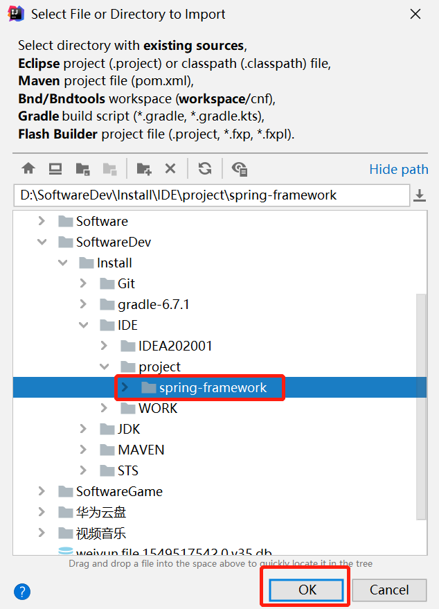Expand the Software folder

point(42,221)
